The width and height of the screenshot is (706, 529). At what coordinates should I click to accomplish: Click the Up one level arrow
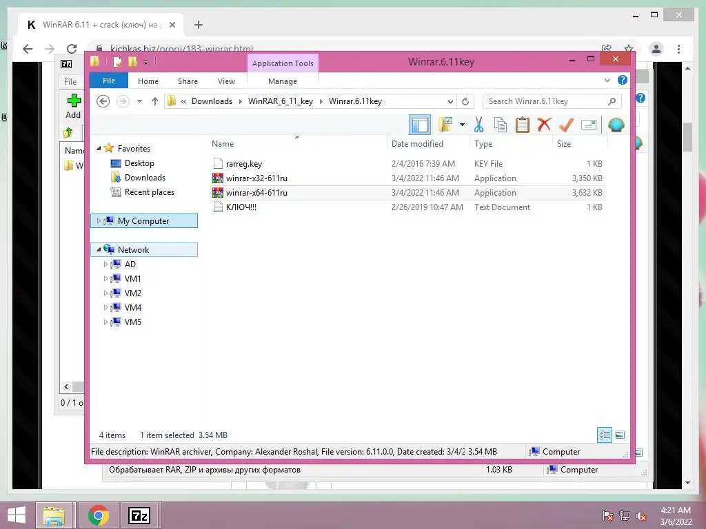(x=155, y=101)
